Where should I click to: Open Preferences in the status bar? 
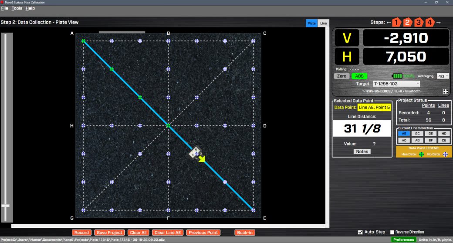(403, 240)
